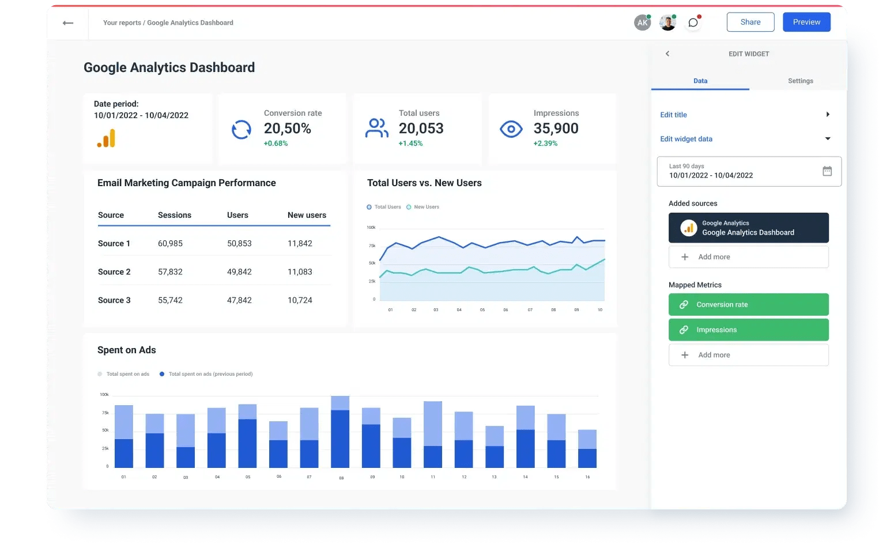Viewport: 894px width, 544px height.
Task: Click Add more under Mapped Metrics
Action: point(748,354)
